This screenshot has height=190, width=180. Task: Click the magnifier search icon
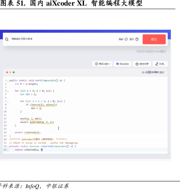click(x=7, y=39)
